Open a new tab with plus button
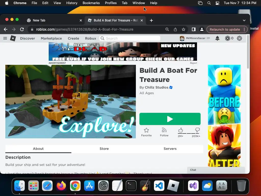Screen dimensions: 261x196 click(151, 20)
